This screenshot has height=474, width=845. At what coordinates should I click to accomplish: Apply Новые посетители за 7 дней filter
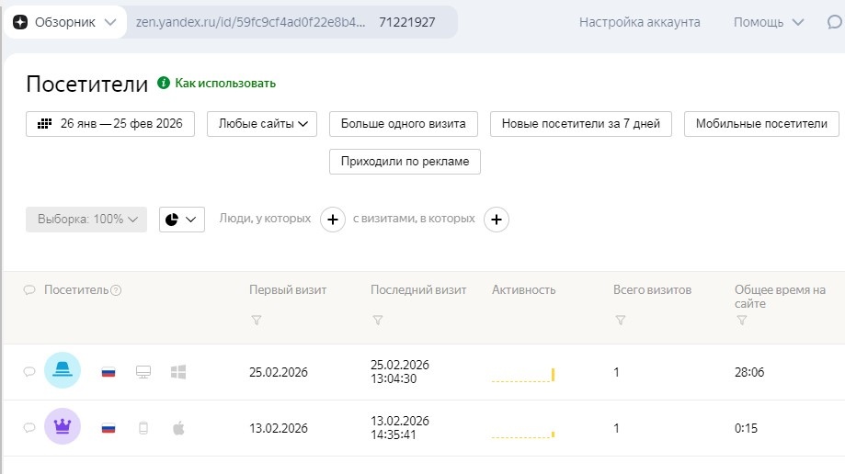[x=581, y=124]
